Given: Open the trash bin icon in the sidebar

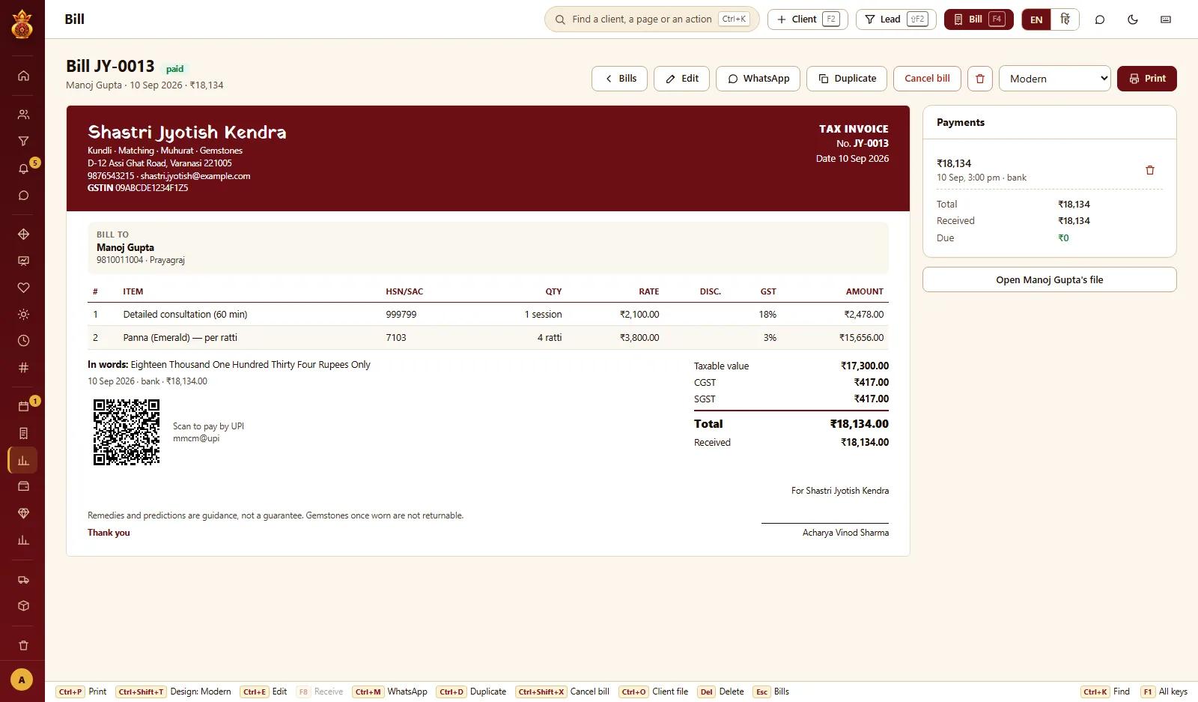Looking at the screenshot, I should [23, 645].
